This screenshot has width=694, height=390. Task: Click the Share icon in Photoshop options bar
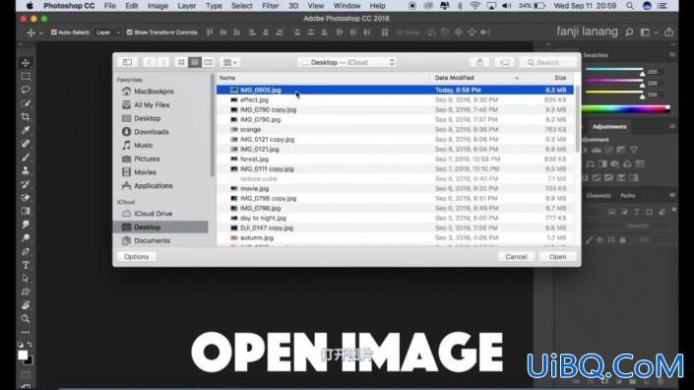click(x=668, y=32)
